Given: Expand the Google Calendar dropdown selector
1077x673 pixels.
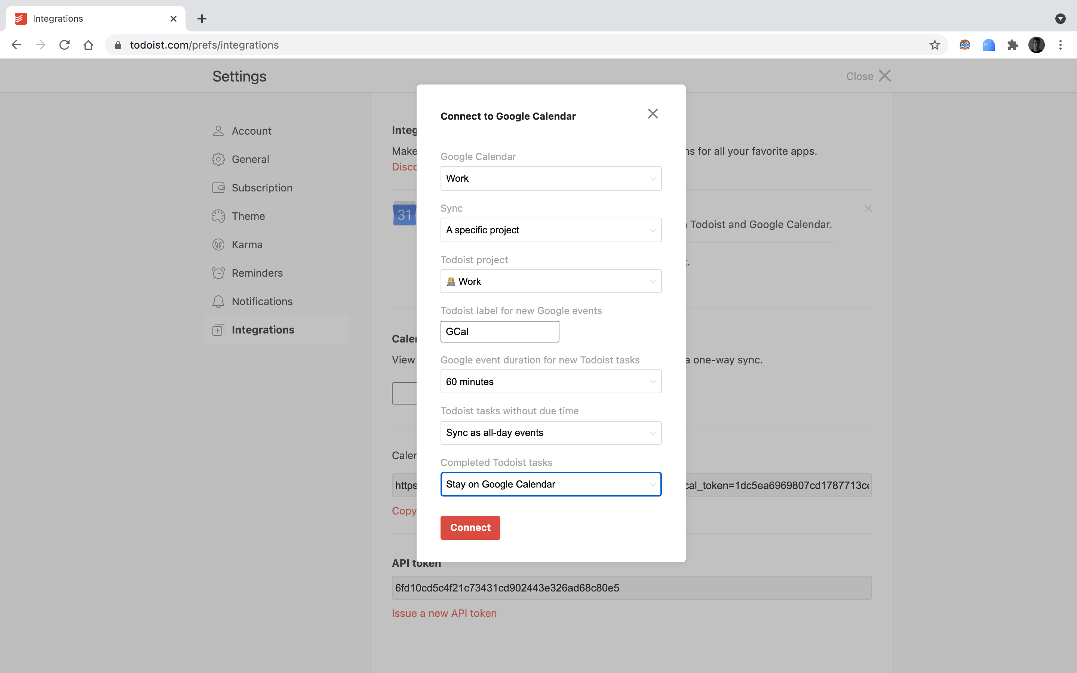Looking at the screenshot, I should 550,178.
